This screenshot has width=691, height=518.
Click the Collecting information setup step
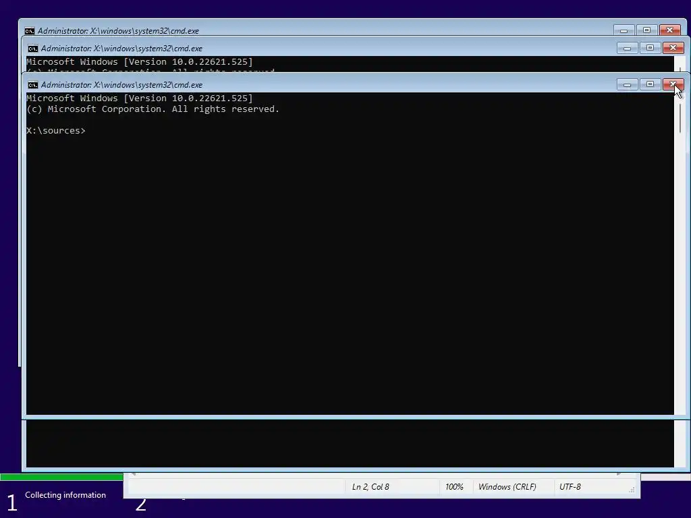65,495
